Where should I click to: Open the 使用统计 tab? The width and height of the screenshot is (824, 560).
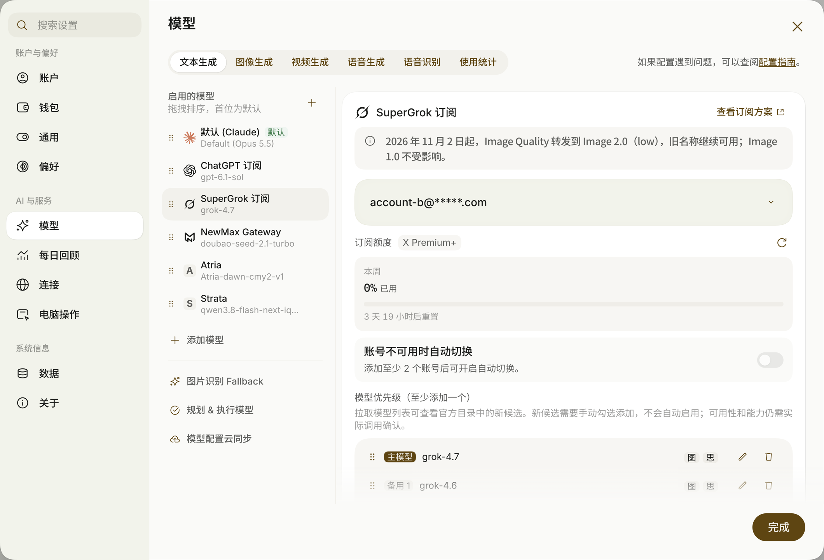478,62
